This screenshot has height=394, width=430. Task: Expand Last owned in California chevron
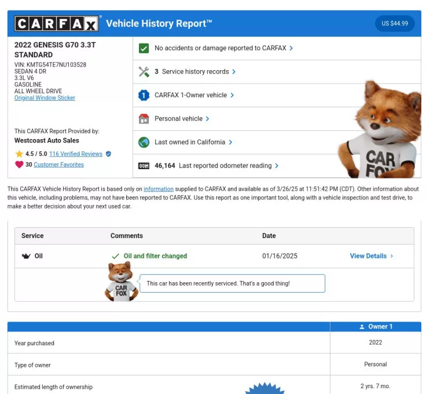click(x=230, y=142)
